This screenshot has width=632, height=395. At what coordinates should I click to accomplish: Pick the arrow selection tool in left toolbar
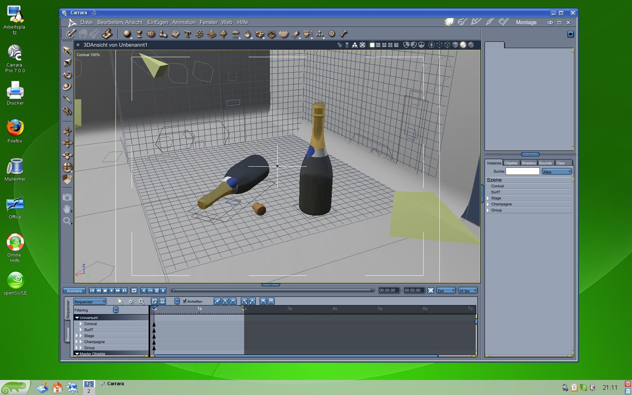click(x=67, y=50)
